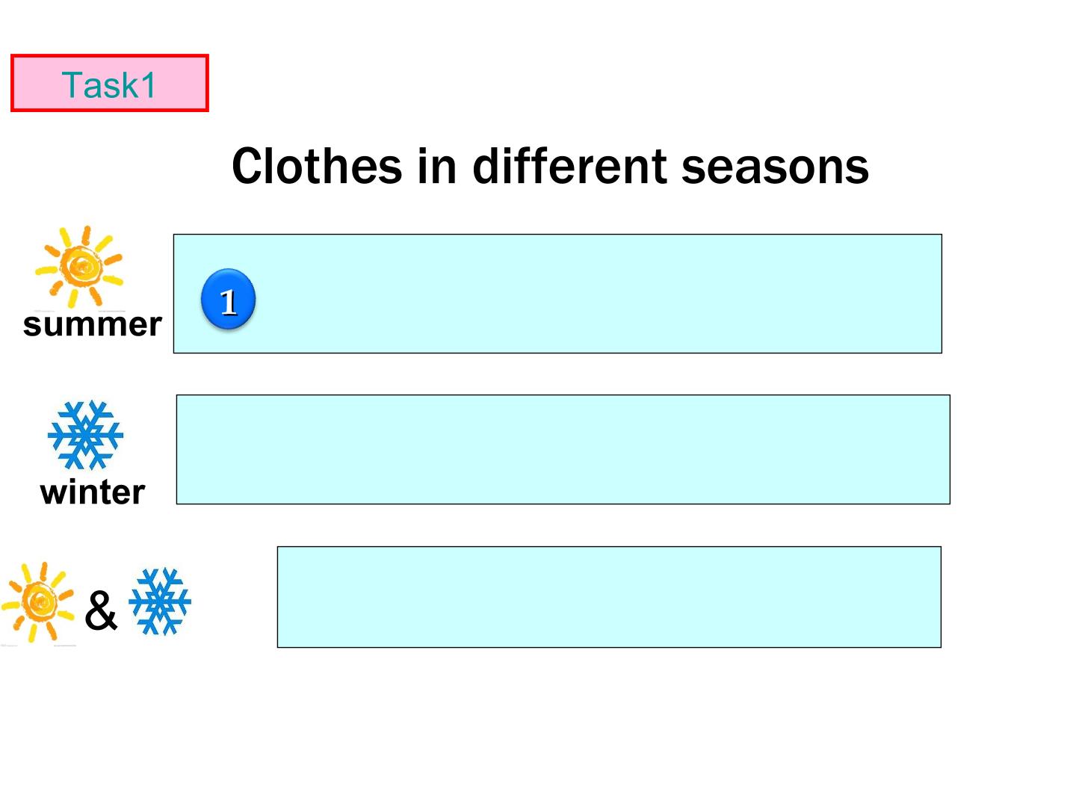Select the winter text label
The width and height of the screenshot is (1076, 807).
(x=93, y=492)
